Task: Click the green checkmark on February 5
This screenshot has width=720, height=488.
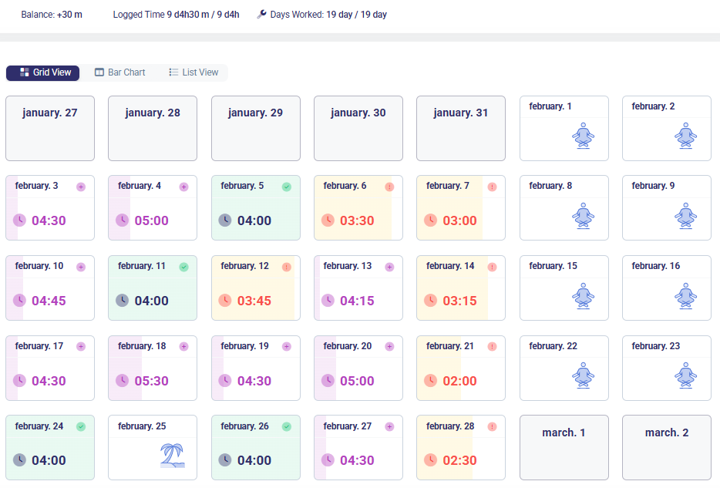Action: click(x=287, y=187)
